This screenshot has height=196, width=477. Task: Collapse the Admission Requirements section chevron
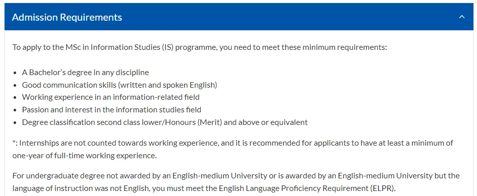[x=461, y=17]
